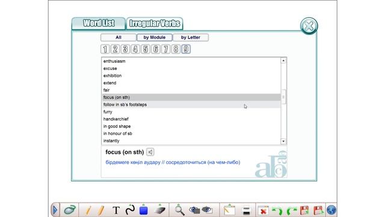This screenshot has height=217, width=385.
Task: Select "follow in sb's footsteps"
Action: coord(191,104)
